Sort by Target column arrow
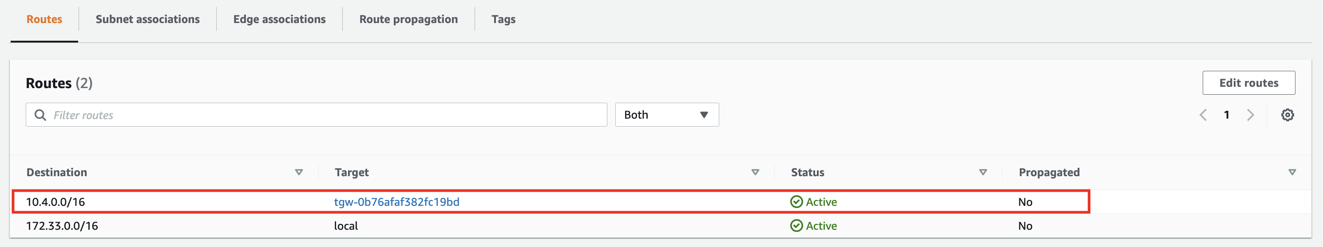1323x247 pixels. pos(755,172)
